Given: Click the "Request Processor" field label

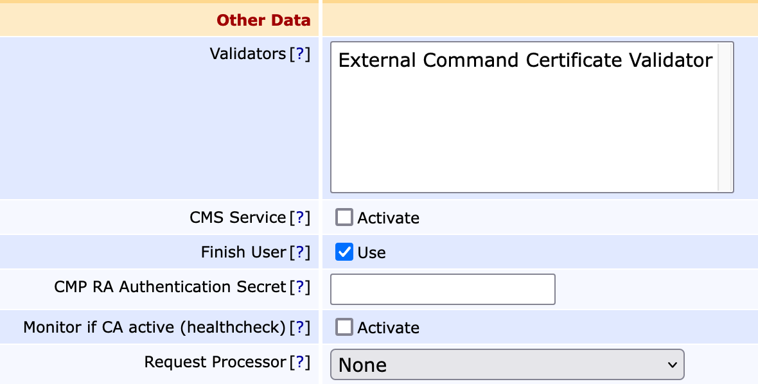Looking at the screenshot, I should [215, 362].
